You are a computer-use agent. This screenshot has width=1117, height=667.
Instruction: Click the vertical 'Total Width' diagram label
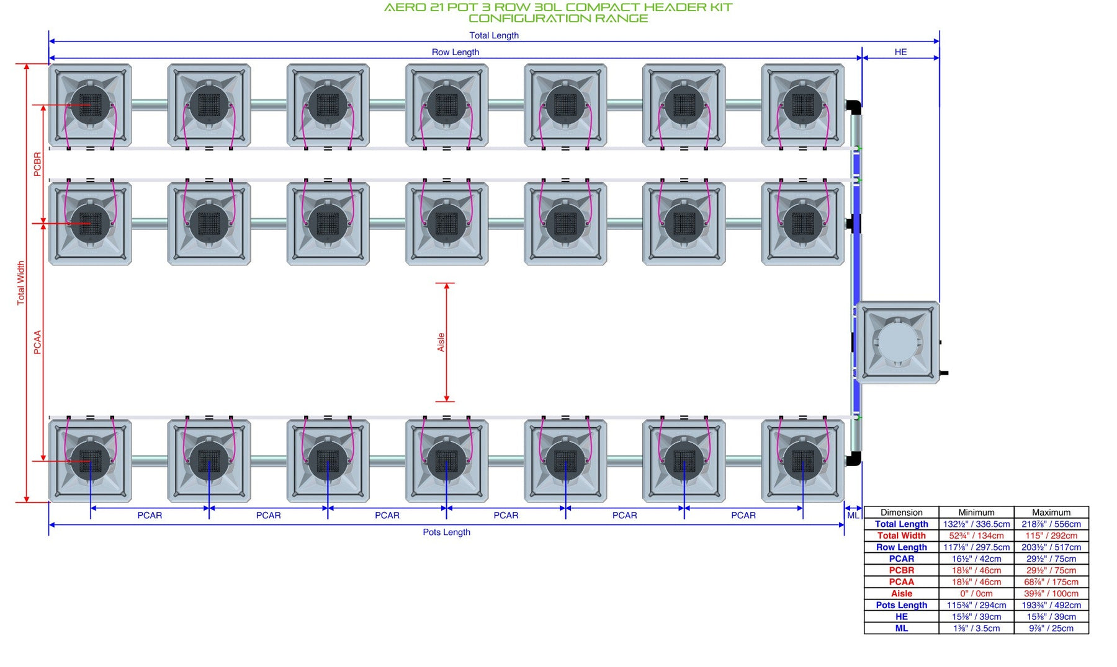pyautogui.click(x=20, y=283)
